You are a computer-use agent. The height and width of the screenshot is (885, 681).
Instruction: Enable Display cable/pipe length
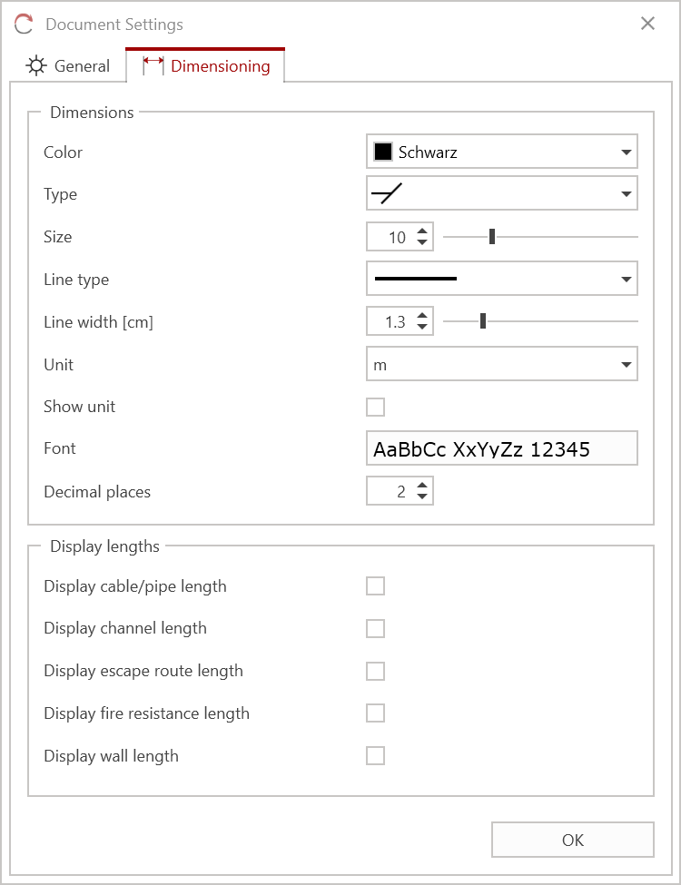(x=375, y=585)
